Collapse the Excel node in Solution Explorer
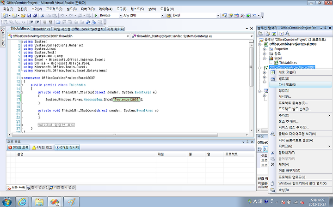This screenshot has height=207, width=333. 265,58
